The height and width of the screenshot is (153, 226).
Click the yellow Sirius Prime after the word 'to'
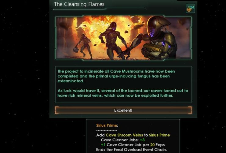click(x=159, y=135)
